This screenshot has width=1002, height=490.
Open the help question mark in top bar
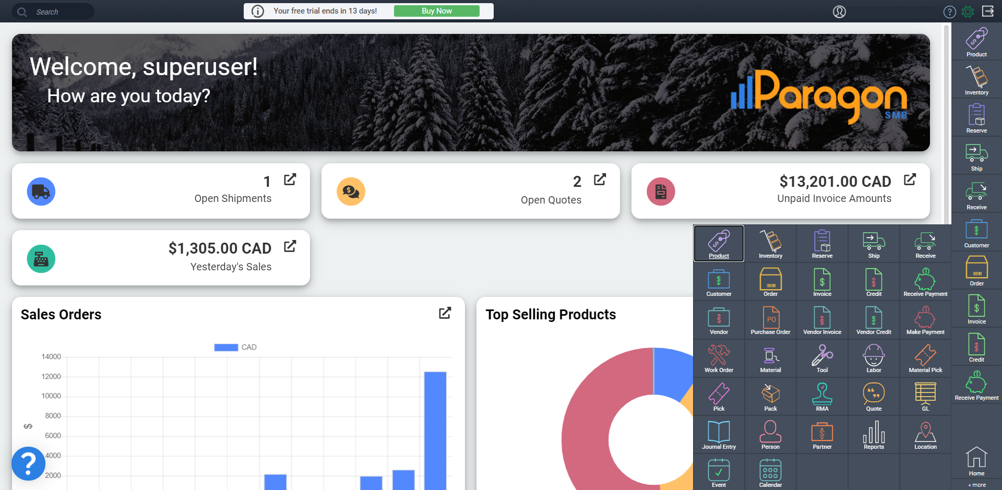click(x=949, y=12)
